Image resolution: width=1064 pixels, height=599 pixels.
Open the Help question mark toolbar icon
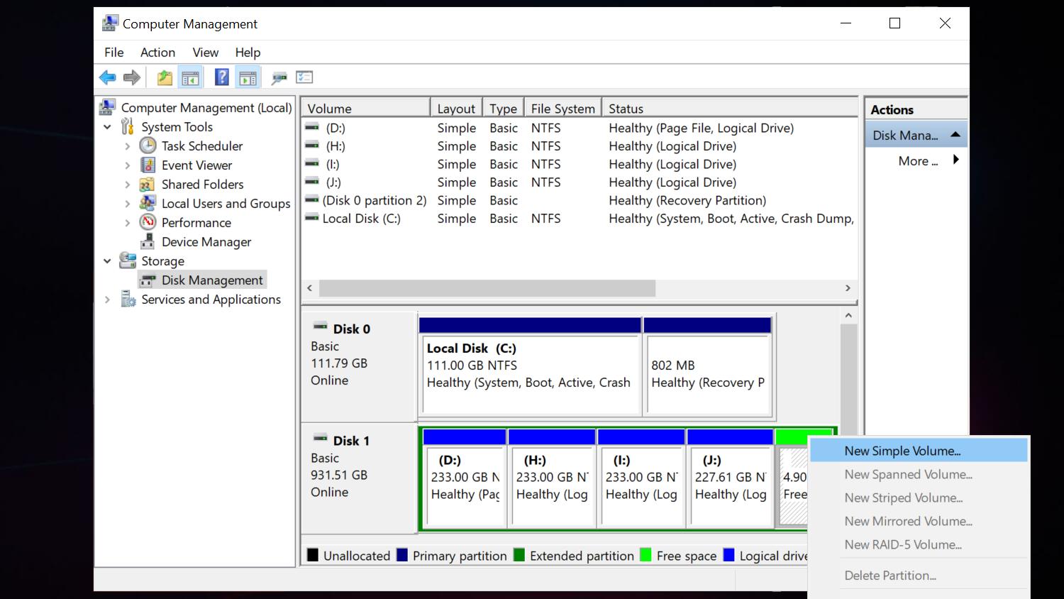222,77
